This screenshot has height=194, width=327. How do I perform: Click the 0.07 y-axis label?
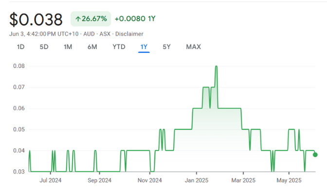click(19, 87)
